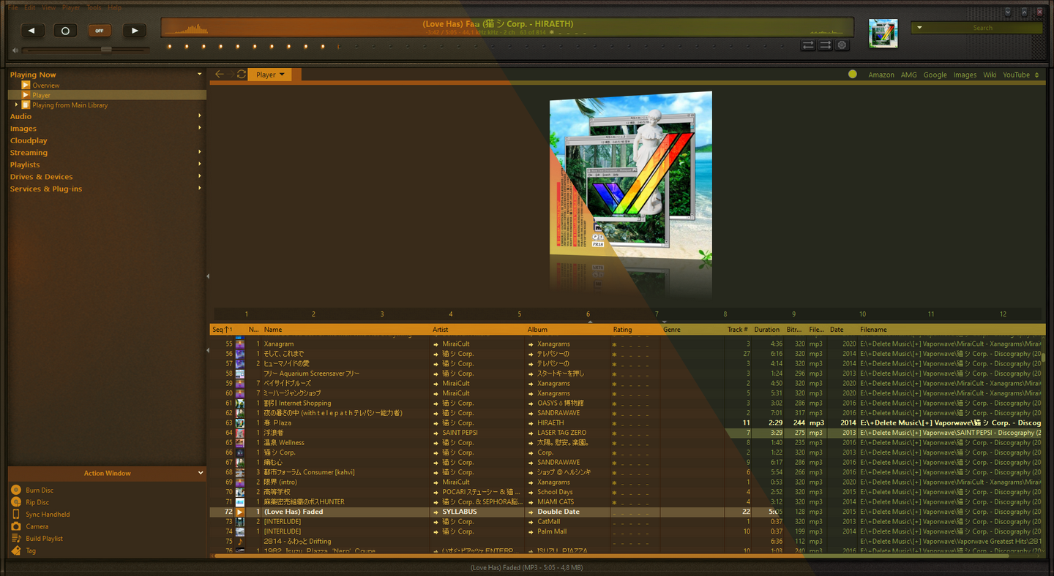Open the Player view dropdown tab

269,75
